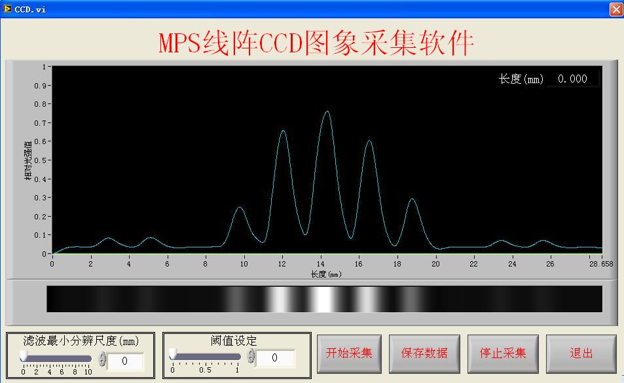Click the y-axis label 相对光强值

pos(28,160)
